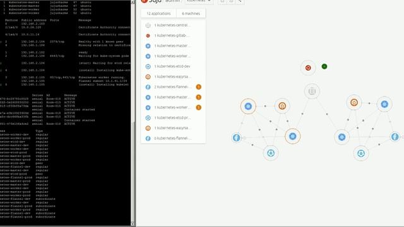Select the red gitlab node on canvas

[x=308, y=67]
